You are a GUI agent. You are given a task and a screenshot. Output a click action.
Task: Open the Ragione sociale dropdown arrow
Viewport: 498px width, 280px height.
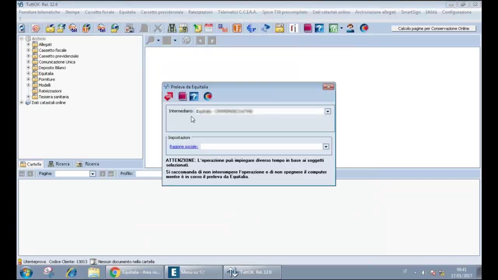coord(326,147)
